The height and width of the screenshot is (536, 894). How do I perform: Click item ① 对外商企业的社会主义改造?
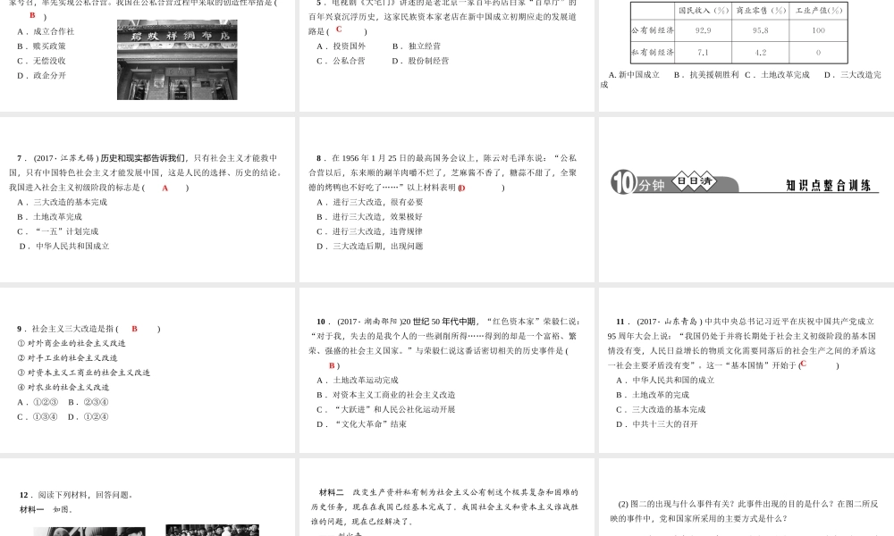click(x=72, y=343)
